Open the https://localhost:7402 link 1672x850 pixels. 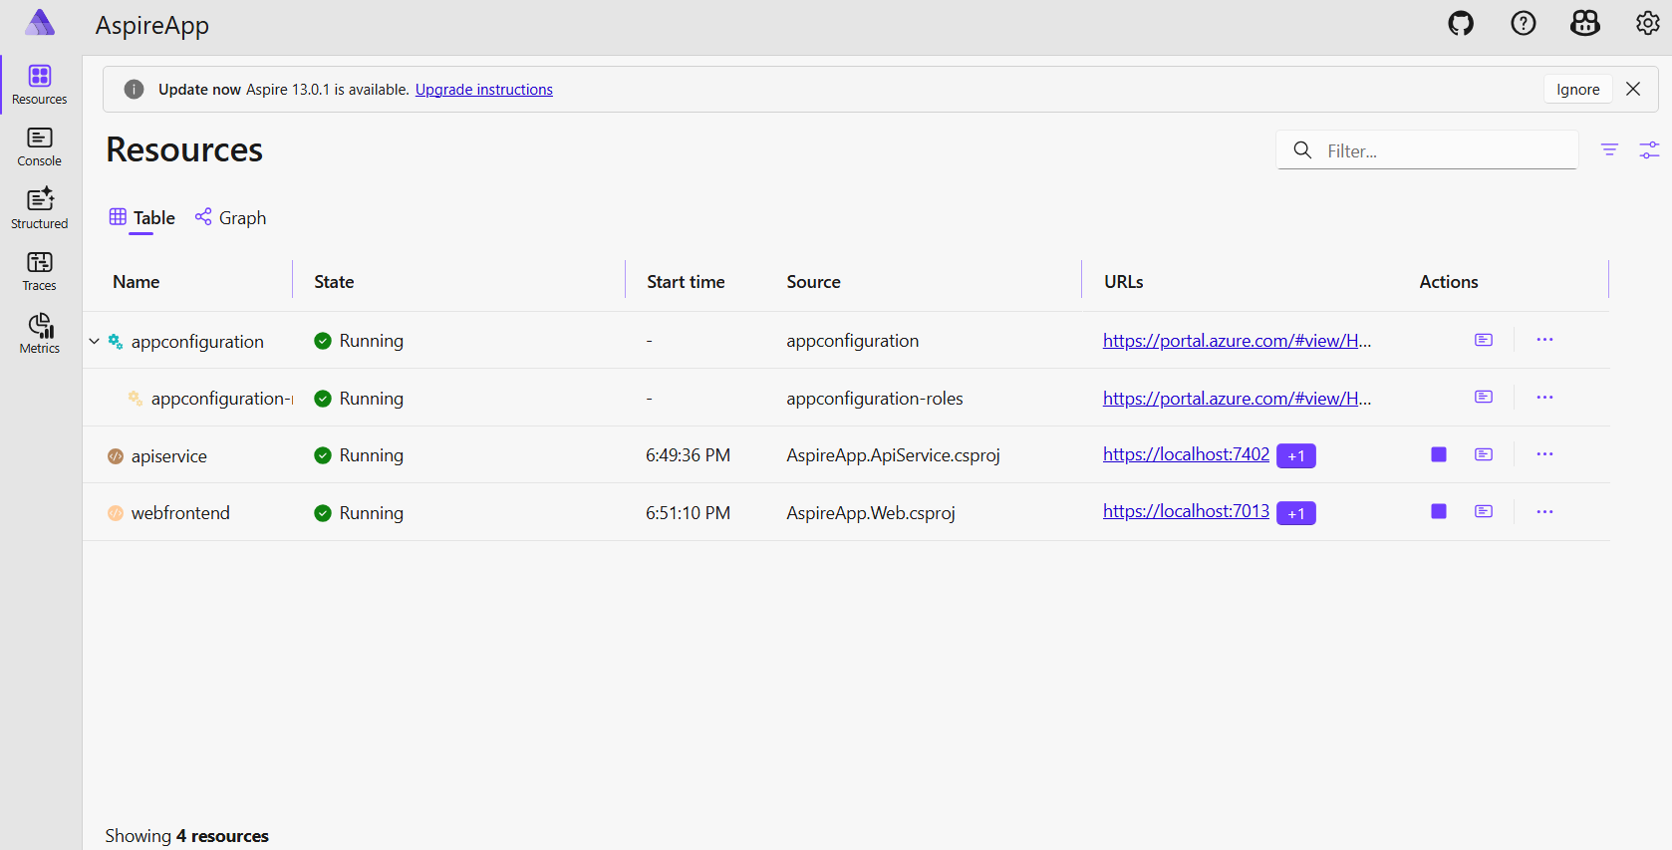pyautogui.click(x=1186, y=454)
